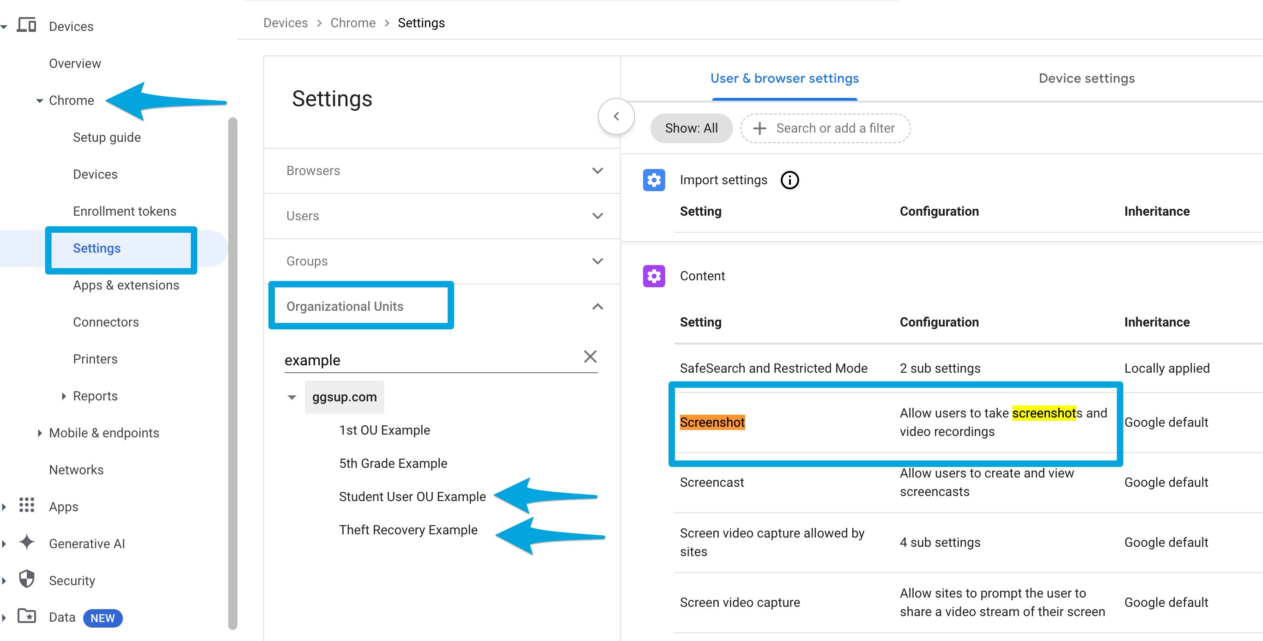Open Networks in the sidebar

[x=77, y=470]
